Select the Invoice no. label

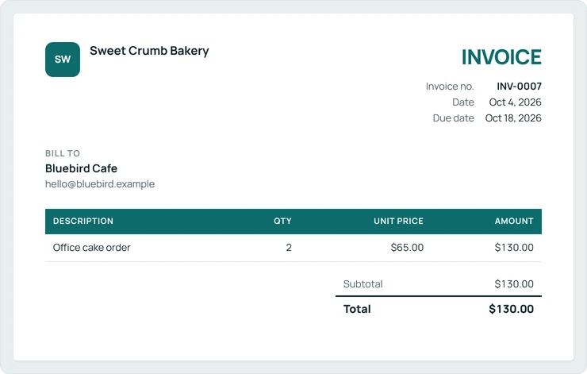pyautogui.click(x=450, y=87)
